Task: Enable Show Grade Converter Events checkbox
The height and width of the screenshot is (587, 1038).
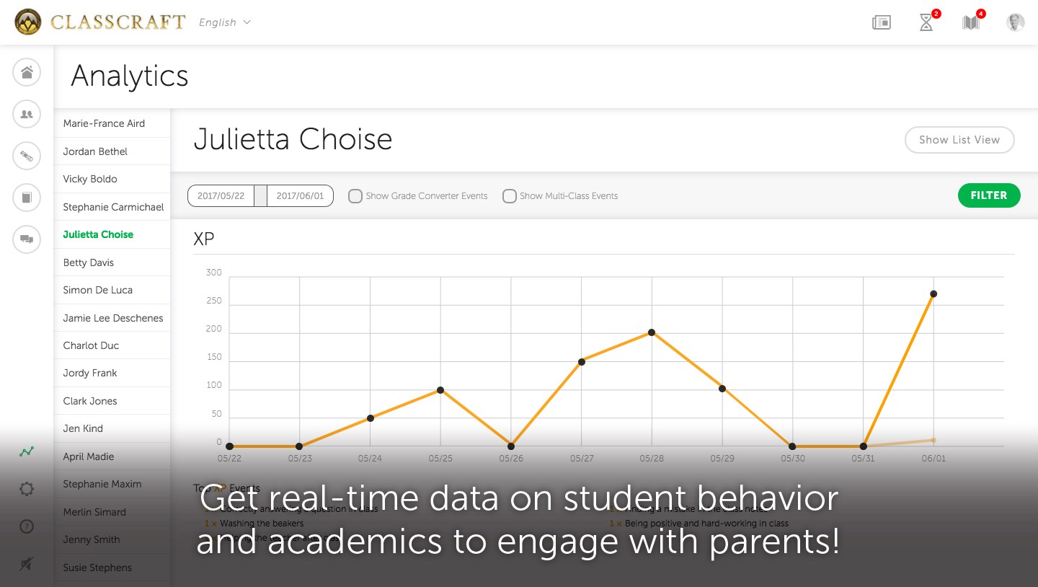Action: point(355,196)
